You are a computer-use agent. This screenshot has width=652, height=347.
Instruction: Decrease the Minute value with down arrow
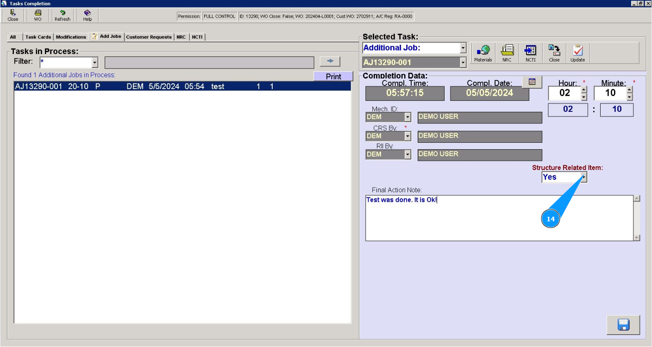(x=629, y=97)
